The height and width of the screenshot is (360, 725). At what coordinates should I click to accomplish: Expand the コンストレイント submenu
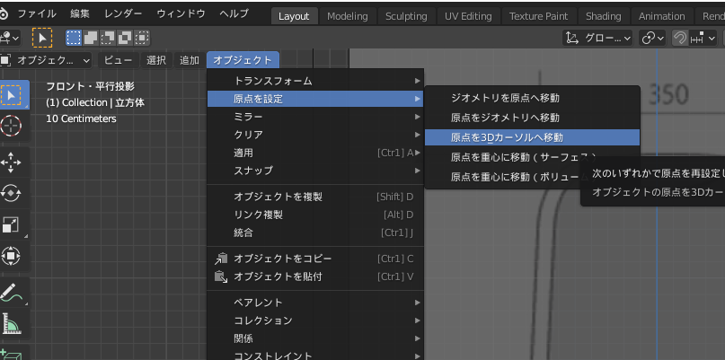[314, 355]
